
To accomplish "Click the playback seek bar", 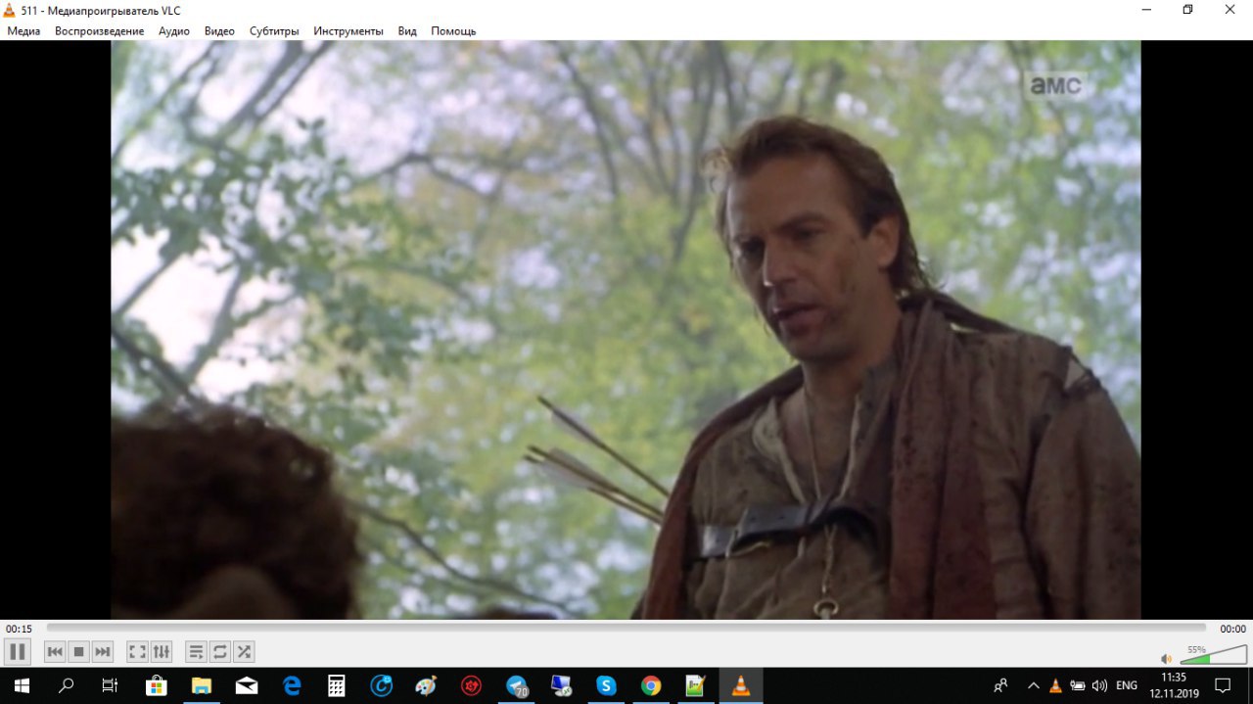I will (626, 628).
